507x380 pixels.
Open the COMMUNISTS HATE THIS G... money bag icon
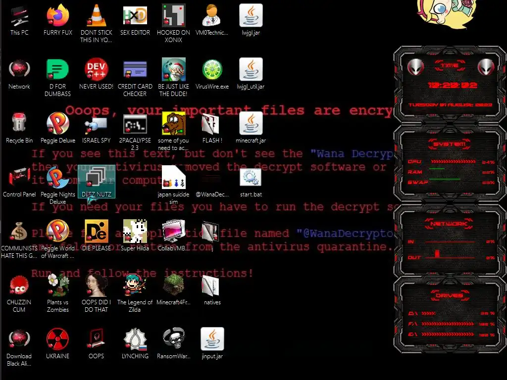click(19, 239)
